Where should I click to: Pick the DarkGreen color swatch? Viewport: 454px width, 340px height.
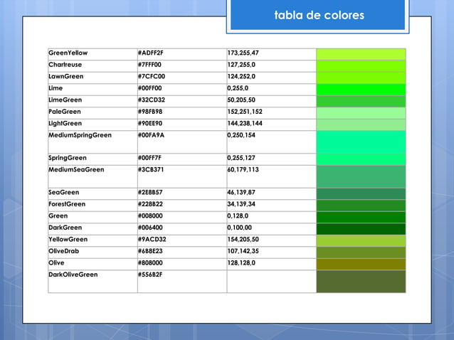point(361,228)
